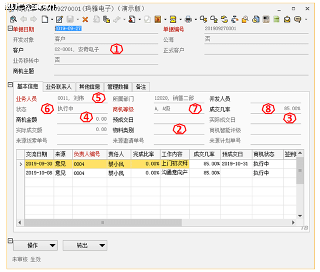Click the floppy disk save icon
The width and height of the screenshot is (320, 272).
tap(70, 19)
